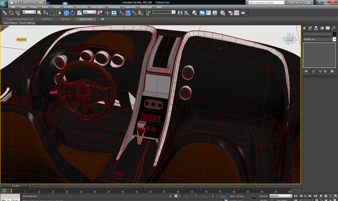Click the Paint Objects panel button
The width and height of the screenshot is (338, 201).
(11, 23)
